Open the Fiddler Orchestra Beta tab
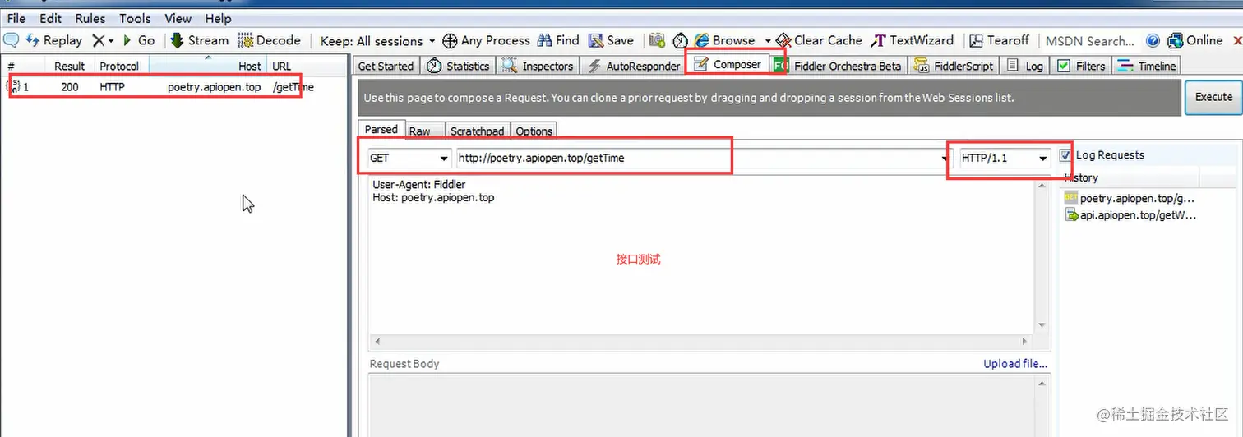The height and width of the screenshot is (437, 1243). 839,66
